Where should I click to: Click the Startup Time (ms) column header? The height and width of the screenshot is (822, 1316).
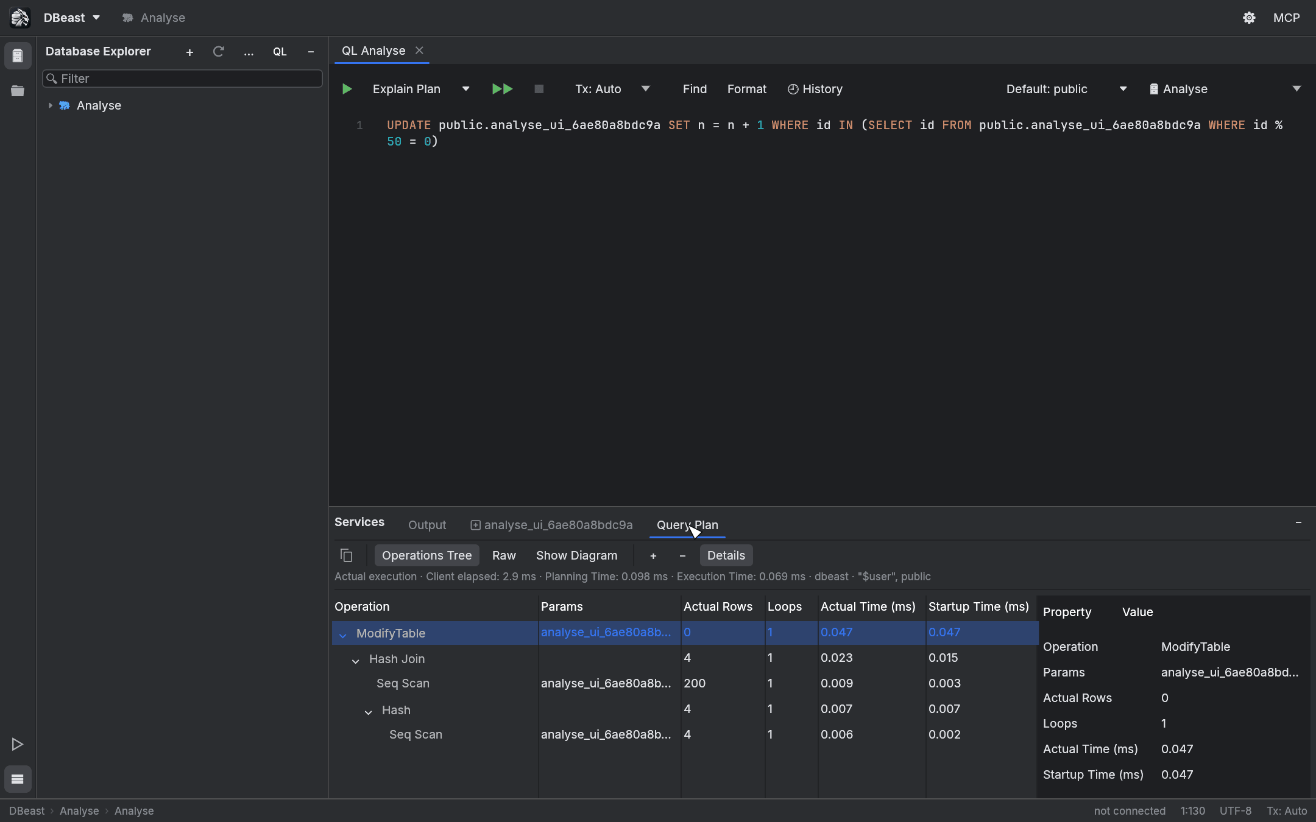point(978,606)
